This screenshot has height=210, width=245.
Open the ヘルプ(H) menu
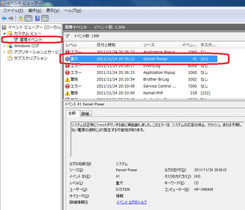click(x=73, y=11)
